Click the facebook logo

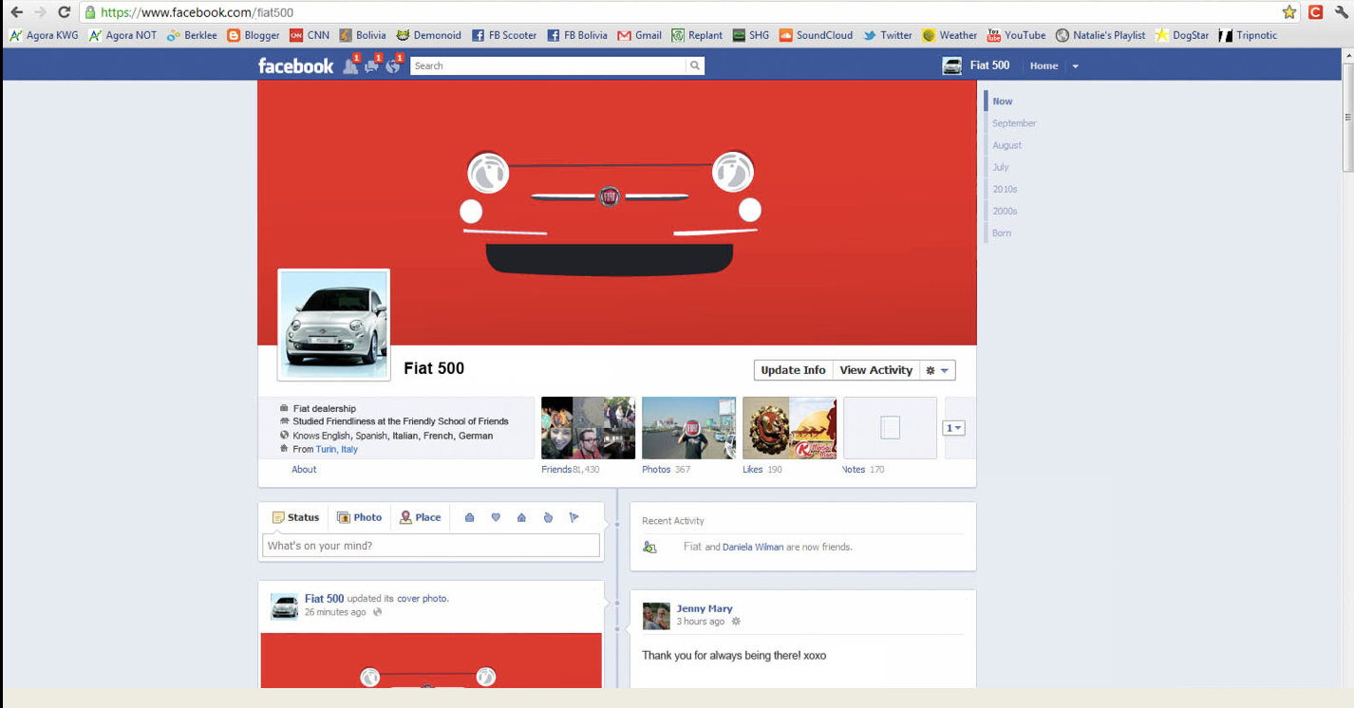pos(296,65)
